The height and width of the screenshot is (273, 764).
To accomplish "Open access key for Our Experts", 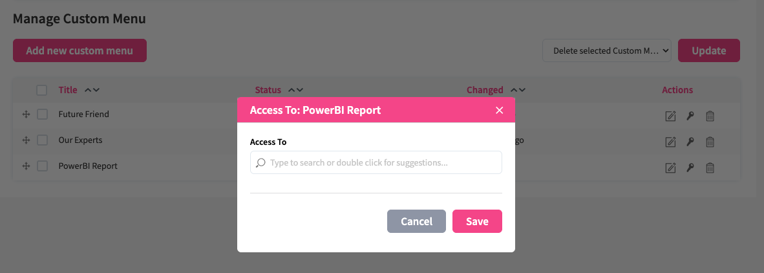I will pyautogui.click(x=690, y=142).
